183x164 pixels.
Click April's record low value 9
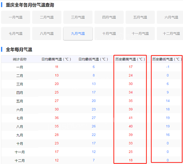[168, 92]
